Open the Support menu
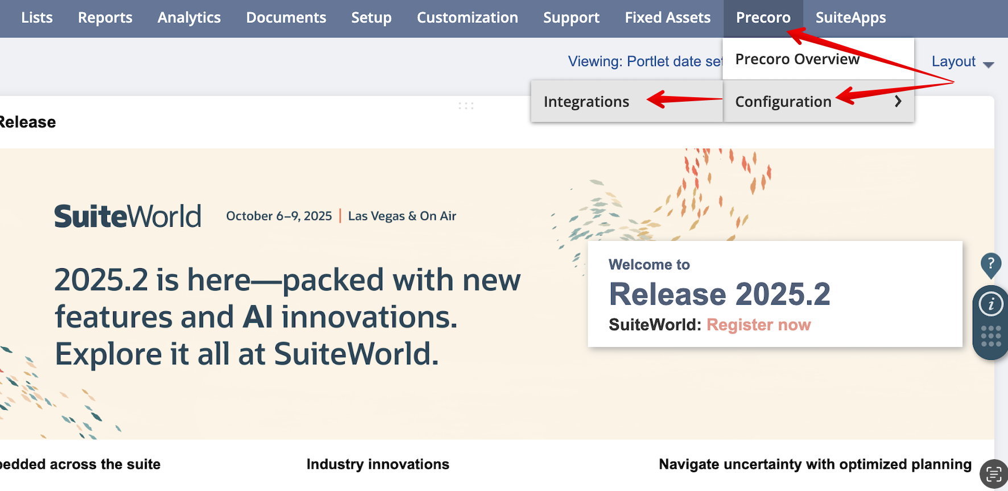Image resolution: width=1008 pixels, height=491 pixels. [571, 18]
